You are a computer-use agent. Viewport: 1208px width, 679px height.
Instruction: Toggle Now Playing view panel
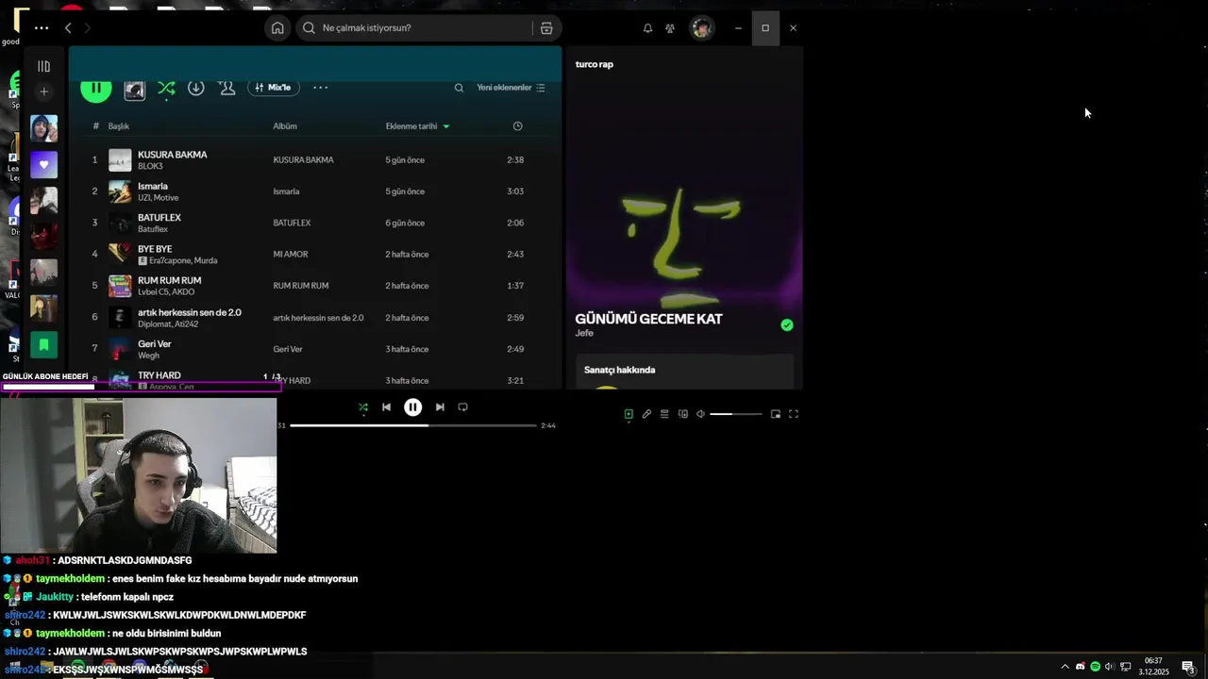pos(629,414)
